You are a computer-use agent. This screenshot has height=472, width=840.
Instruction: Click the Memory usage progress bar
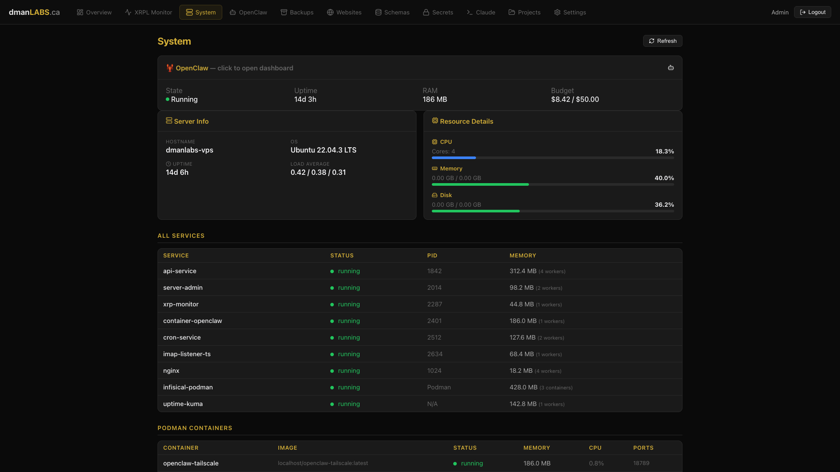click(553, 184)
